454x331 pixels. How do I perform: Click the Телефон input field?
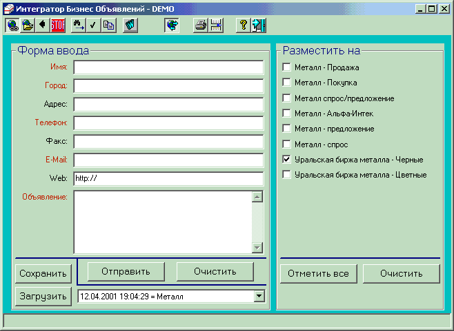click(x=168, y=123)
